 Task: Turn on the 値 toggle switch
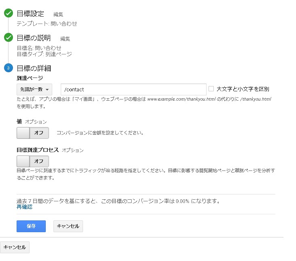[33, 133]
